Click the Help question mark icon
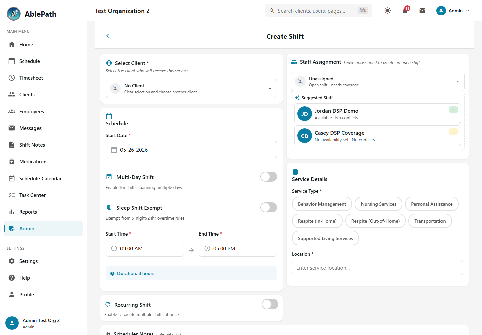 (x=12, y=278)
